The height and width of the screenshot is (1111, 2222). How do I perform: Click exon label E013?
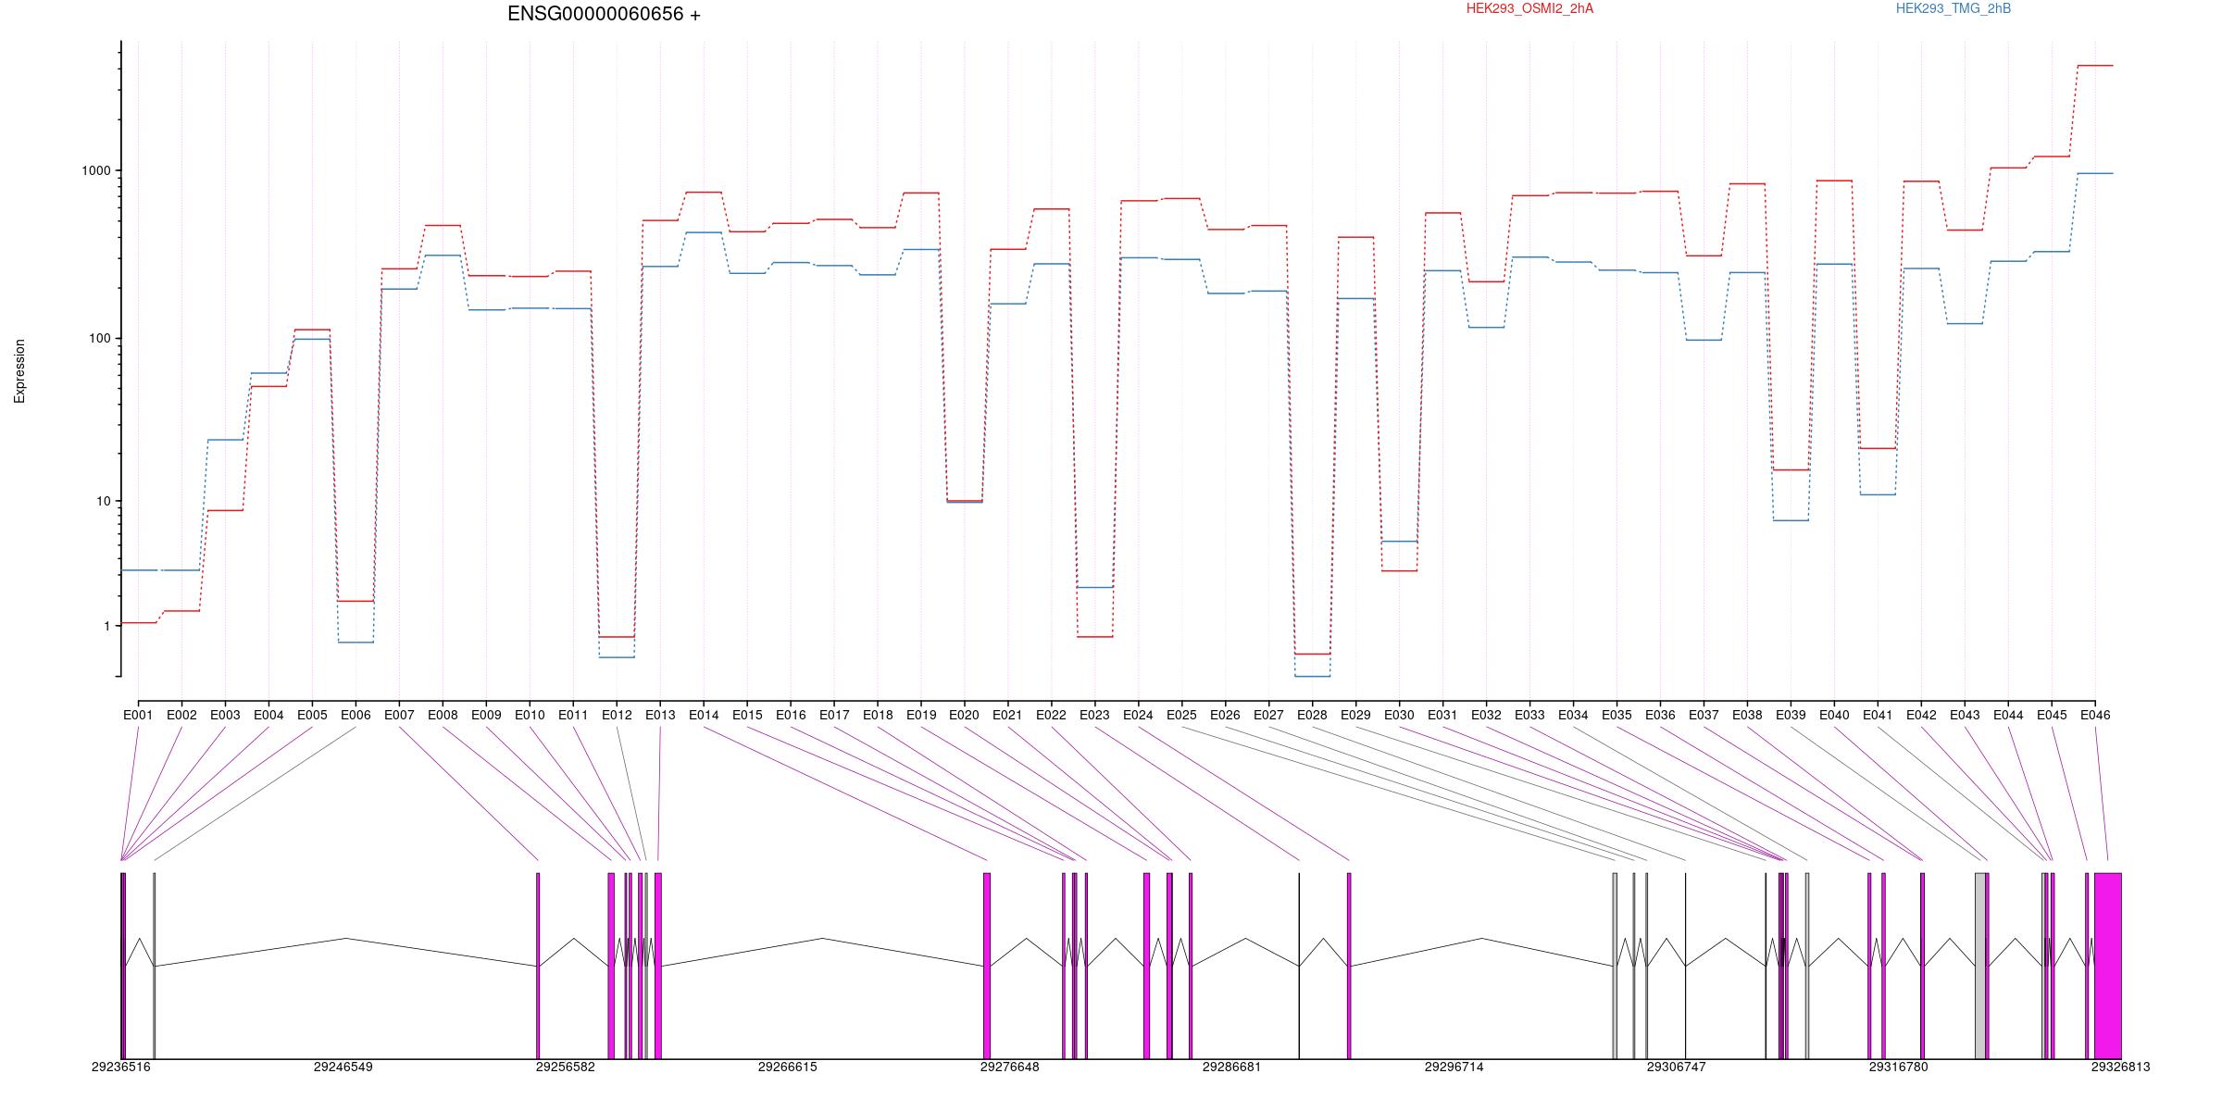coord(660,715)
